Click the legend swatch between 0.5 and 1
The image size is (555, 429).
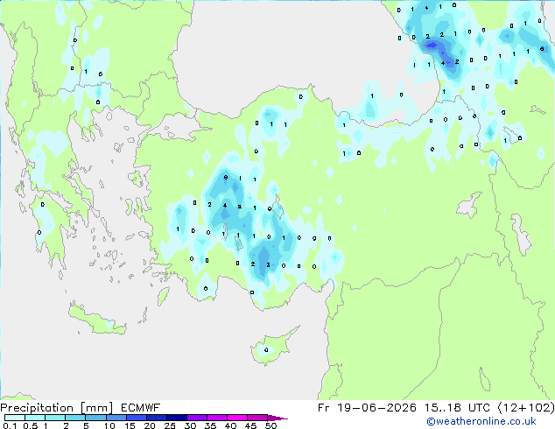(35, 418)
